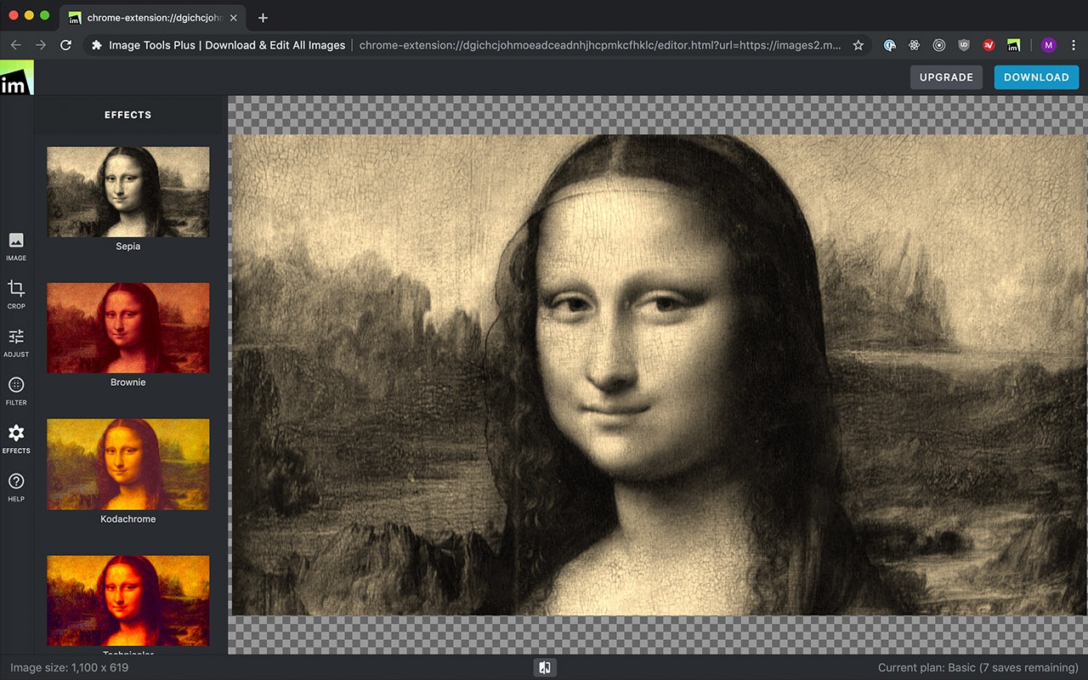Apply the Technicolor effect thumbnail
This screenshot has width=1088, height=680.
pos(127,600)
